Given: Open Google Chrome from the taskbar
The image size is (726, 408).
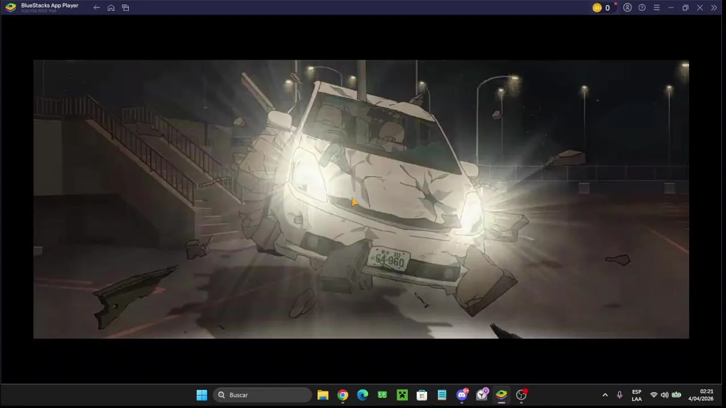Looking at the screenshot, I should pos(343,395).
